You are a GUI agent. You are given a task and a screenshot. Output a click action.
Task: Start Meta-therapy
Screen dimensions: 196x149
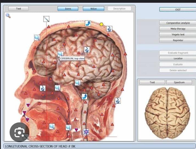[178, 29]
